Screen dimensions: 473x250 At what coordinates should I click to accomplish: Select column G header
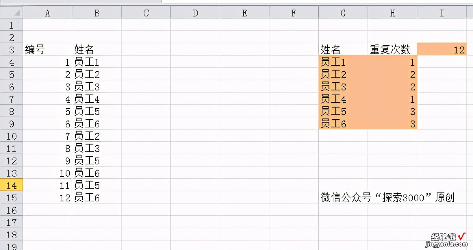tap(343, 13)
